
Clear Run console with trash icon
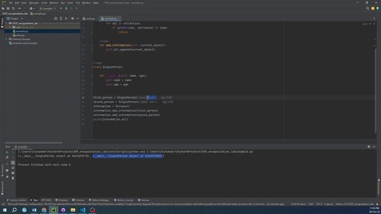tap(13, 178)
